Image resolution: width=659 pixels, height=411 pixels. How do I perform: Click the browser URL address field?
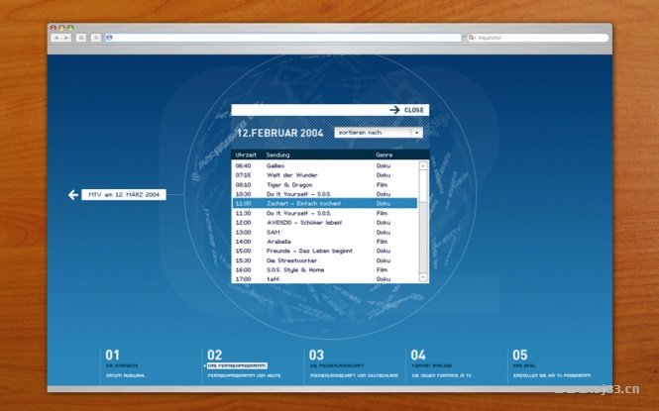[285, 38]
